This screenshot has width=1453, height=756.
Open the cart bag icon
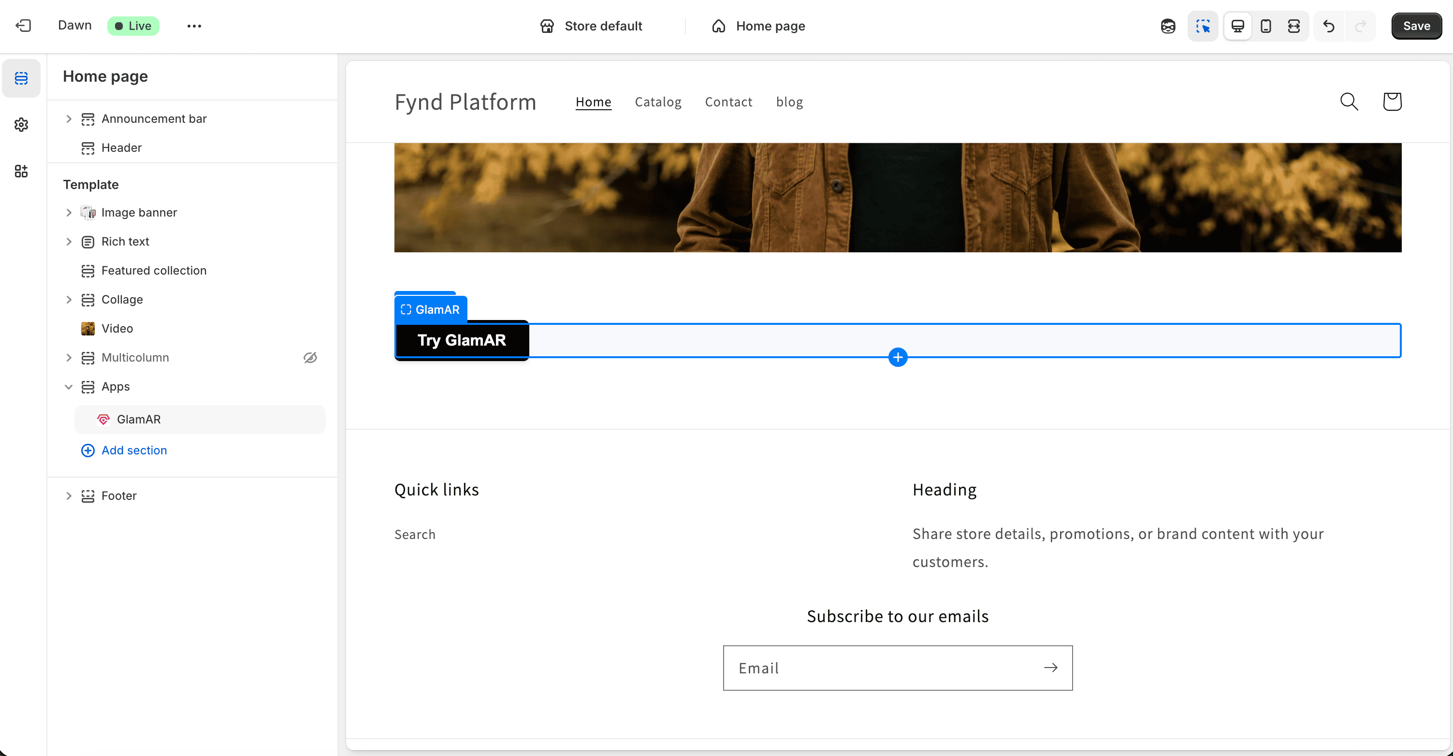coord(1392,102)
